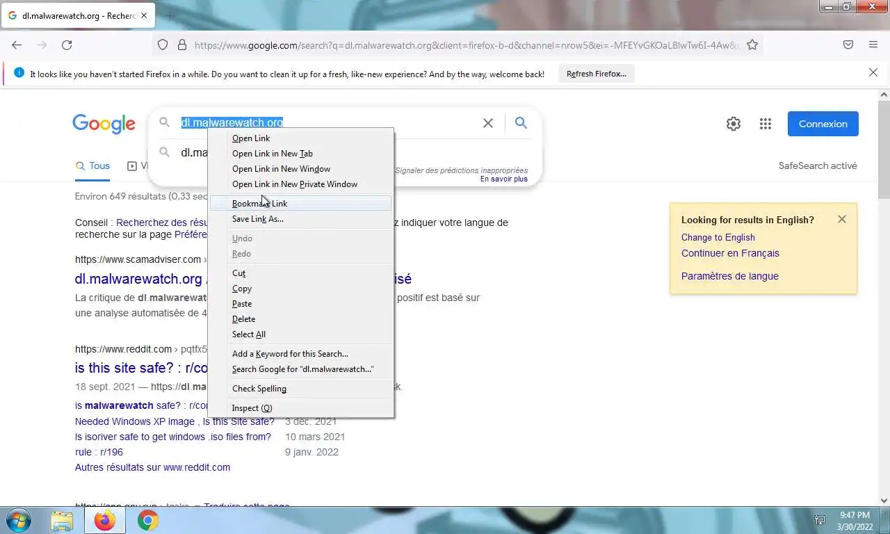Choose Open Link in New Private Window
890x534 pixels.
301,184
